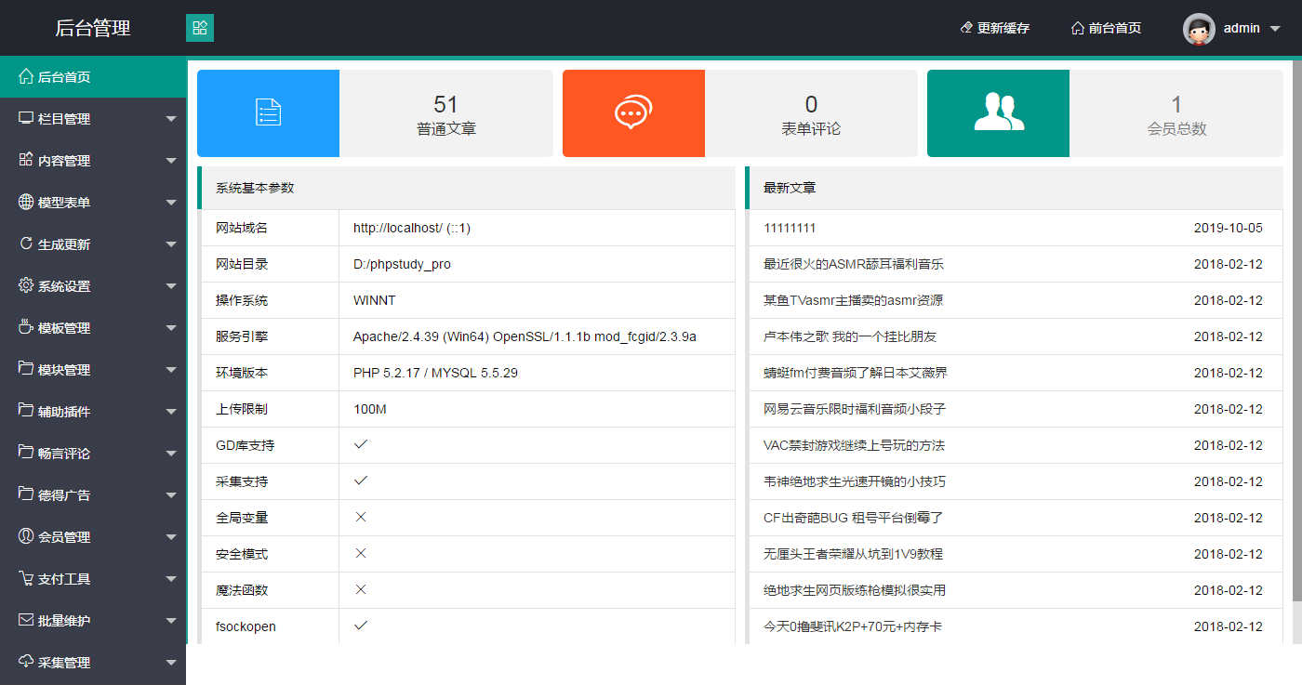Viewport: 1302px width, 685px height.
Task: Click the grid icon beside 内容管理
Action: (26, 160)
